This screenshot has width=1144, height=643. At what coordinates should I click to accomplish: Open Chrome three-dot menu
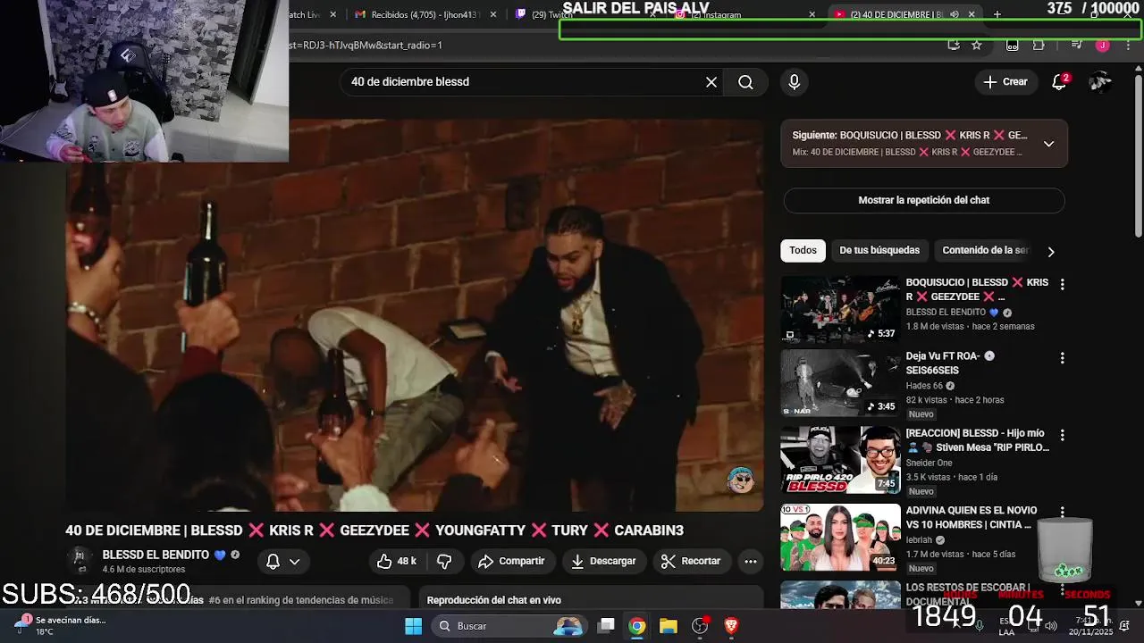(1128, 45)
